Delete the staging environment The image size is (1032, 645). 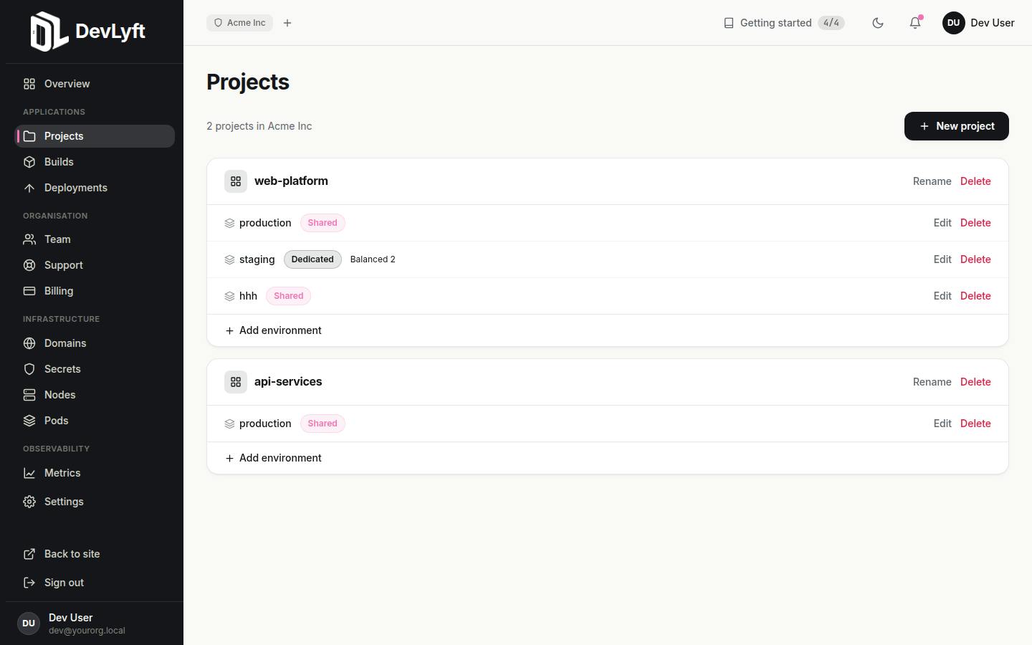pyautogui.click(x=975, y=259)
